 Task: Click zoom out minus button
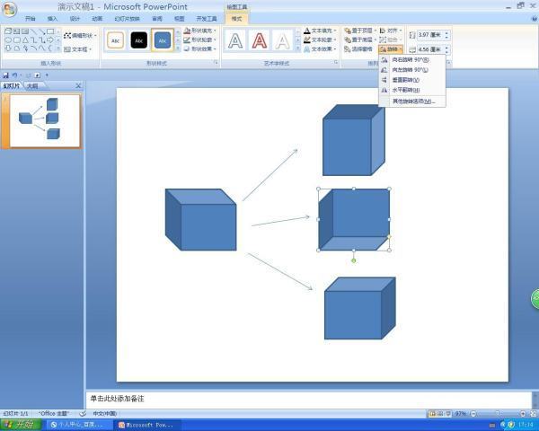[473, 413]
